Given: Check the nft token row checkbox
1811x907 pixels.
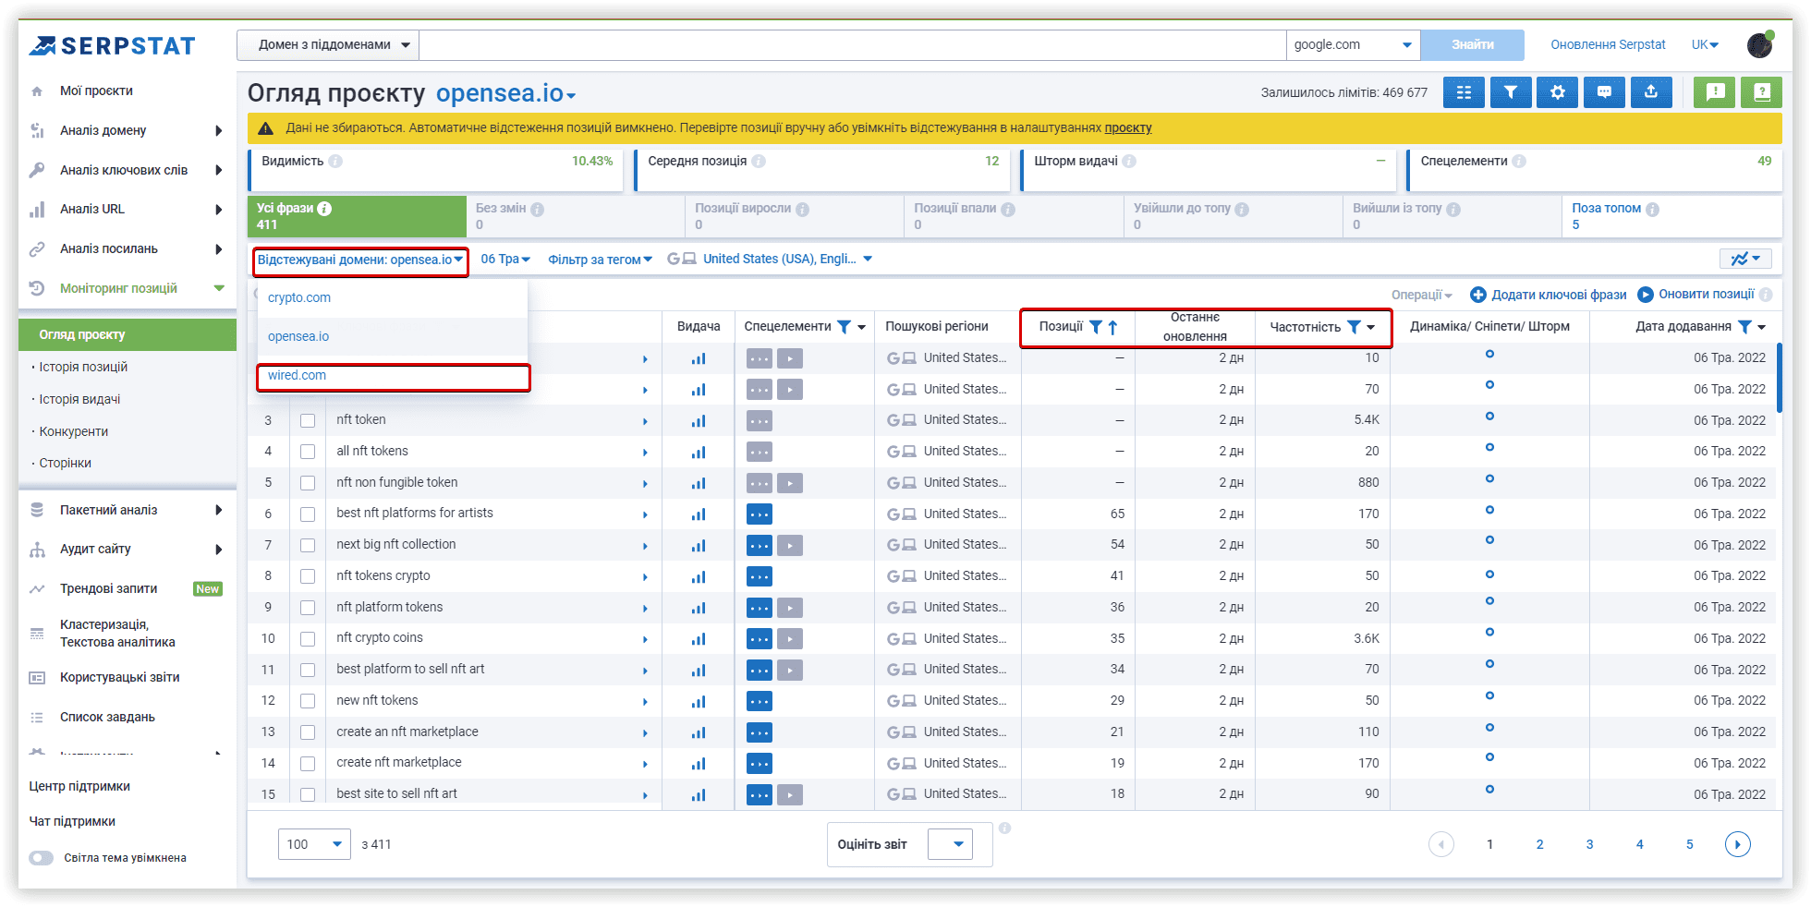Looking at the screenshot, I should coord(308,421).
